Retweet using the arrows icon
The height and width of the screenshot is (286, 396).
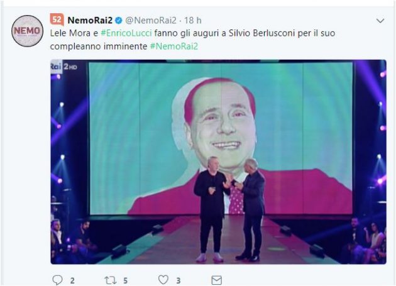(111, 280)
